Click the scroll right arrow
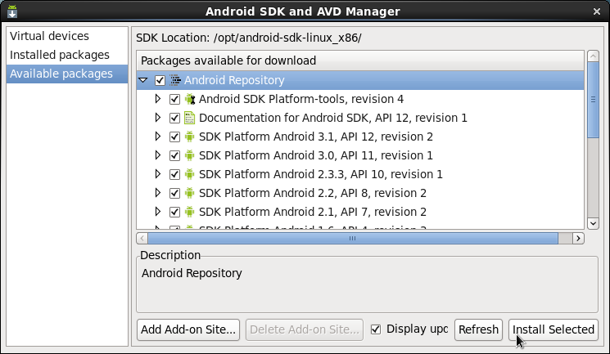This screenshot has width=610, height=354. click(579, 238)
